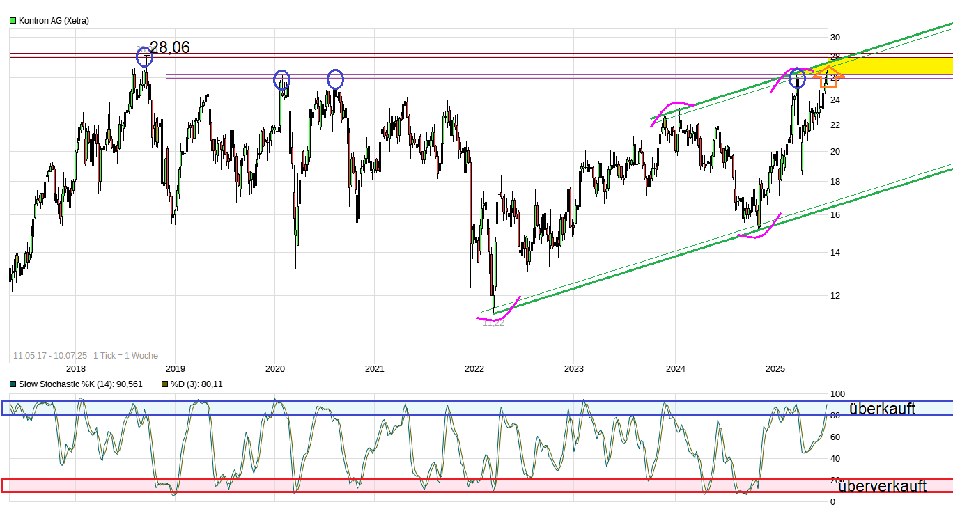The width and height of the screenshot is (953, 532).
Task: Select the blue circle at the early 2020 high
Action: [282, 80]
